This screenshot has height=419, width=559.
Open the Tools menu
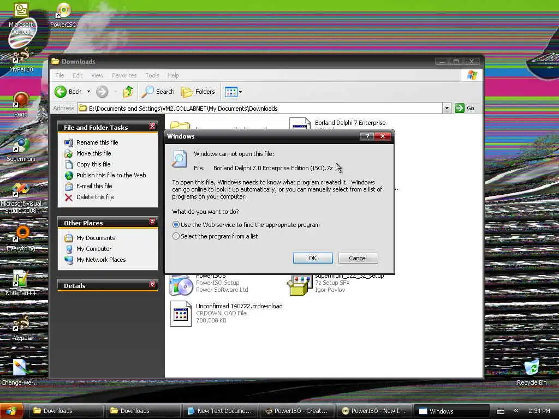coord(152,75)
